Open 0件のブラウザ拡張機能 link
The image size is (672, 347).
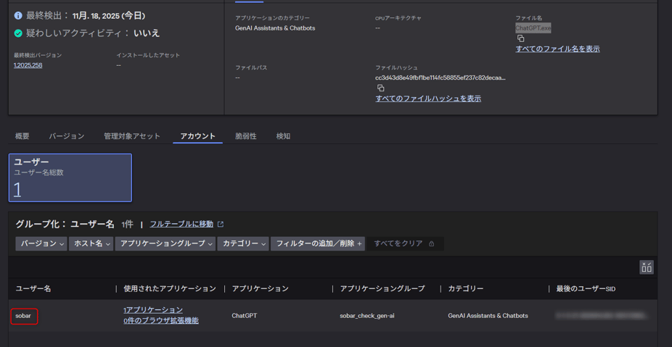point(160,320)
